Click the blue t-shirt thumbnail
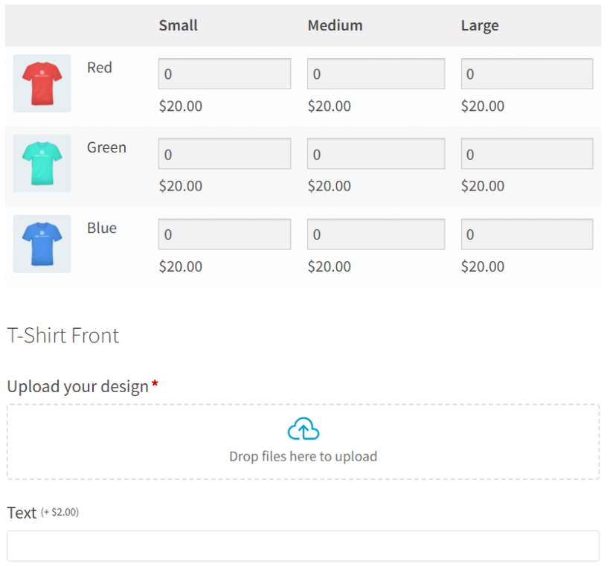This screenshot has width=610, height=567. (42, 244)
